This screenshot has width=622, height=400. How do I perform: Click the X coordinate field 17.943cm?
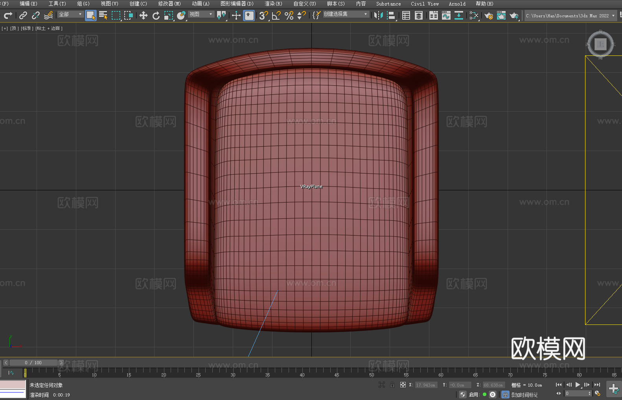pyautogui.click(x=426, y=385)
